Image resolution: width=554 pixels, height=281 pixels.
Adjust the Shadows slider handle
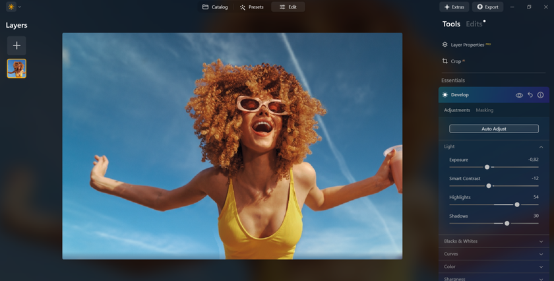click(x=507, y=223)
